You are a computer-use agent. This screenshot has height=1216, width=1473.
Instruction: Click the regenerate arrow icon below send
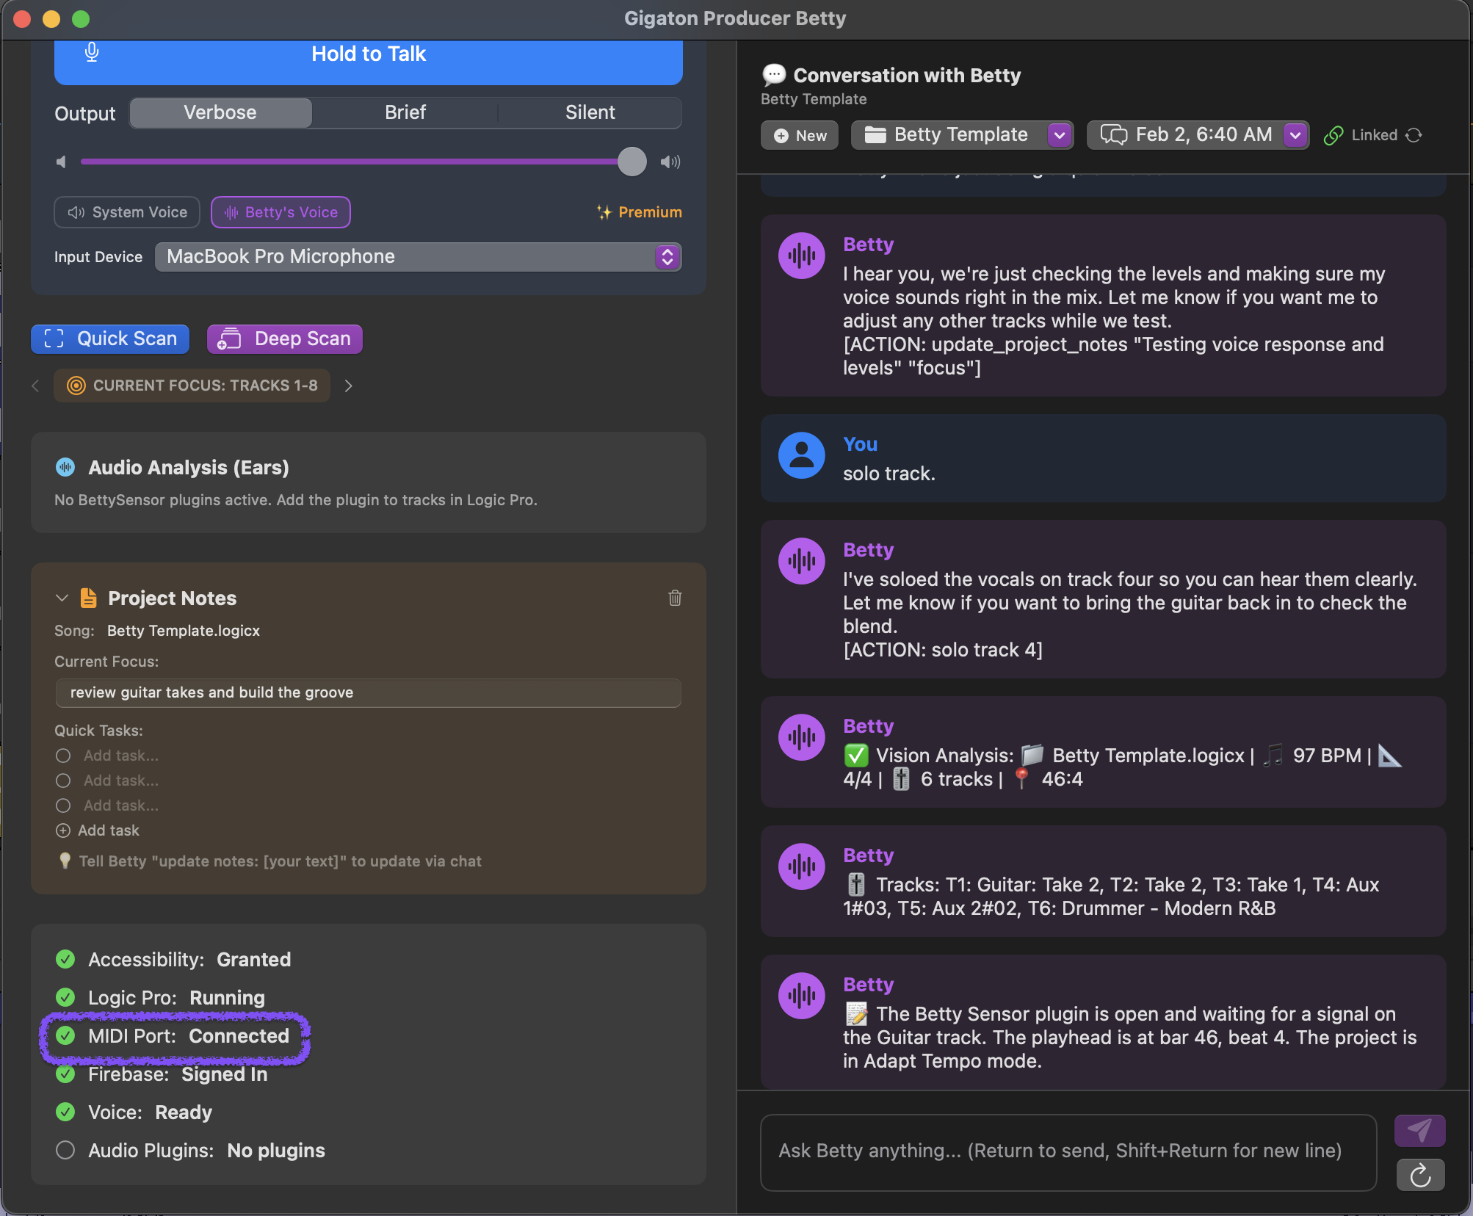[1419, 1176]
